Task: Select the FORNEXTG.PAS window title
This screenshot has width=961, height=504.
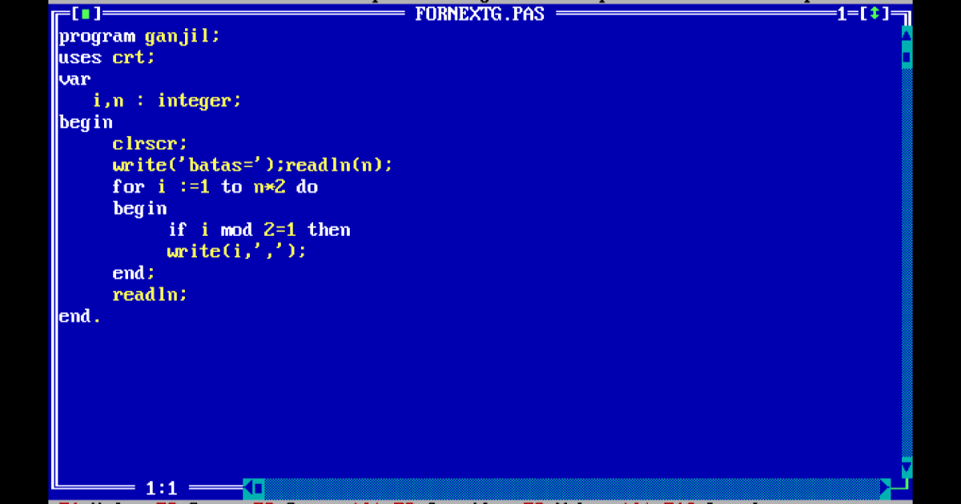Action: pos(480,14)
